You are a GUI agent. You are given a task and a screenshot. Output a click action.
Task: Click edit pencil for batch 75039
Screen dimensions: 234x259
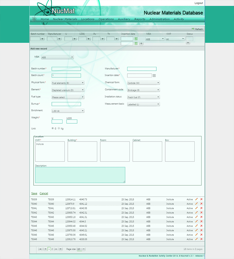click(196, 199)
